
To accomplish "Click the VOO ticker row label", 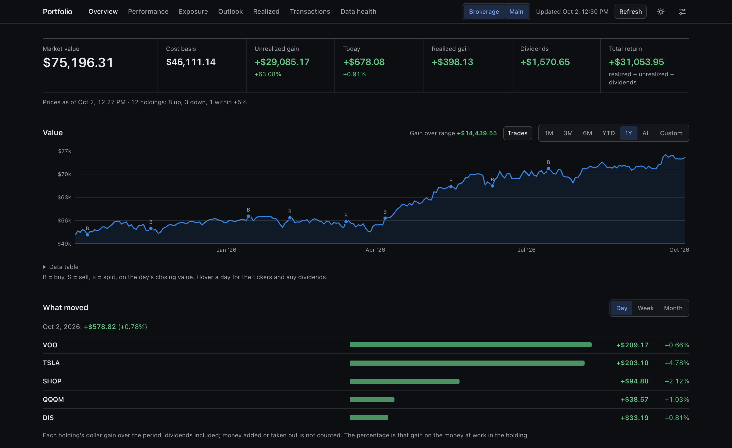I will 50,345.
